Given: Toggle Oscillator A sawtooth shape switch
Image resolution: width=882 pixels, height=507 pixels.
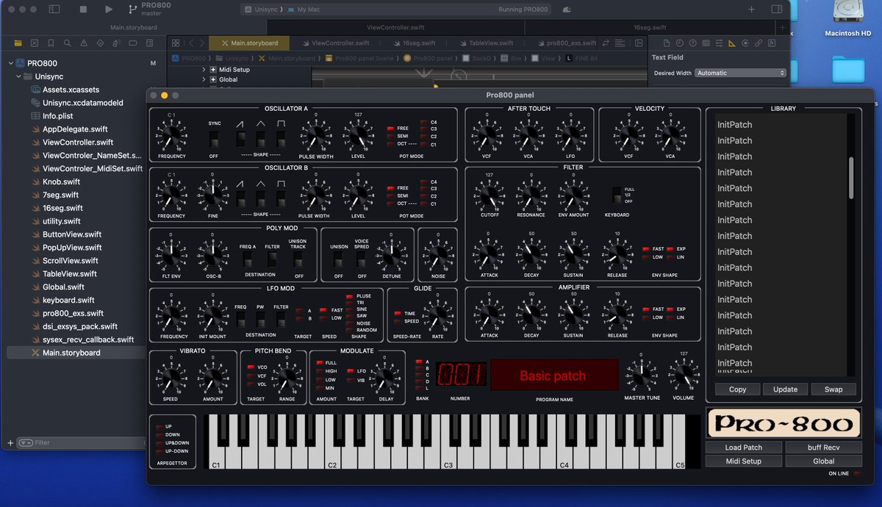Looking at the screenshot, I should coord(241,139).
